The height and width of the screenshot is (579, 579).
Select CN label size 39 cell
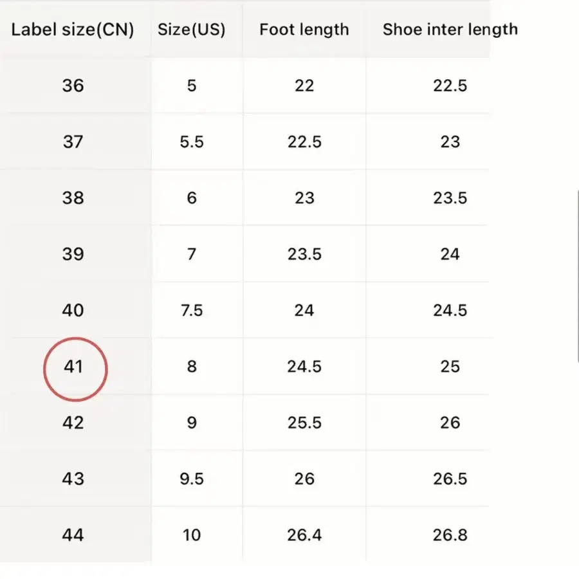[73, 254]
